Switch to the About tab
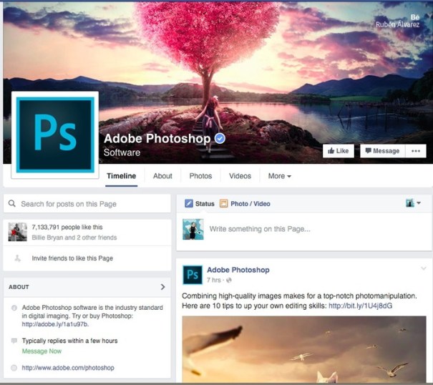Viewport: 433px width, 385px height. pos(162,176)
